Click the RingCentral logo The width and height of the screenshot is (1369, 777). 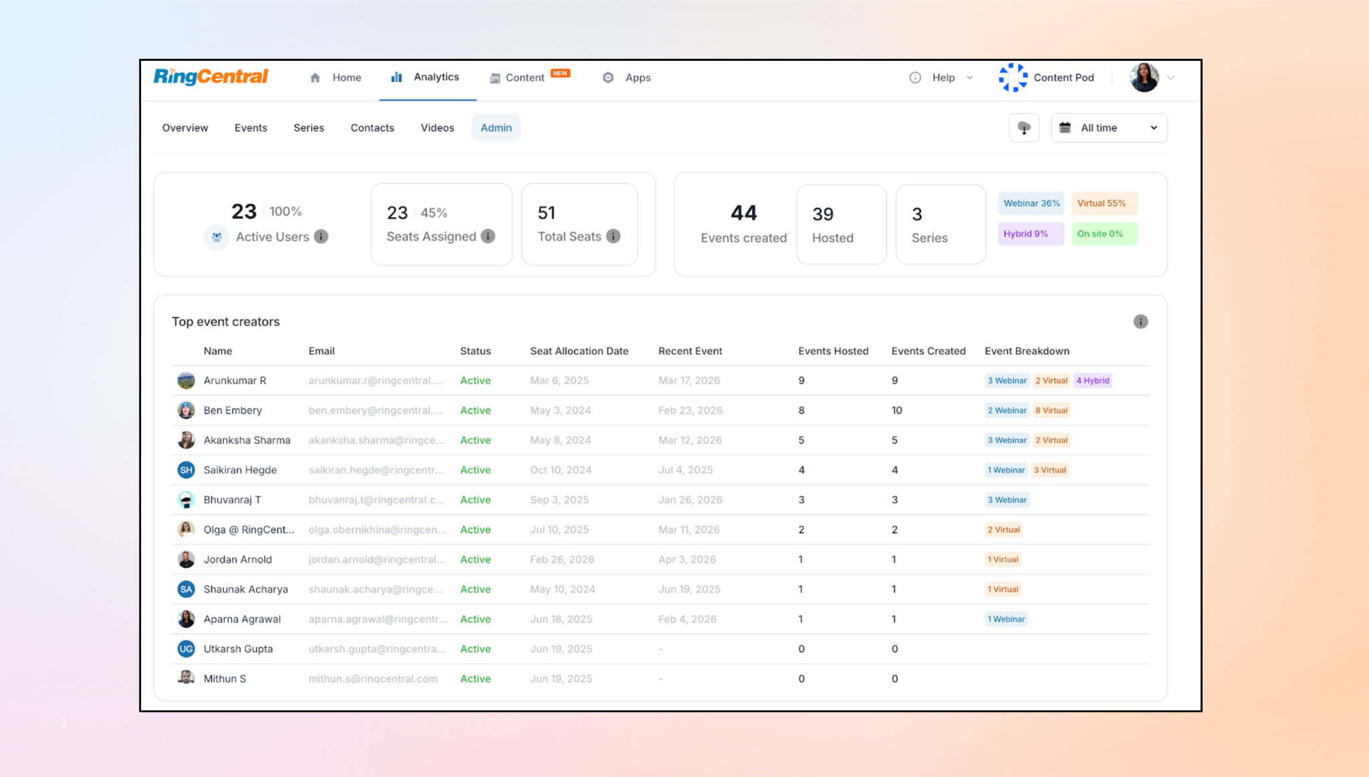coord(211,77)
